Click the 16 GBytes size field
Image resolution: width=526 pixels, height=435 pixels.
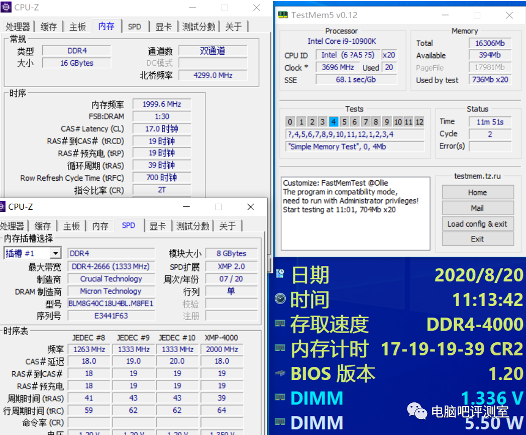[x=77, y=63]
